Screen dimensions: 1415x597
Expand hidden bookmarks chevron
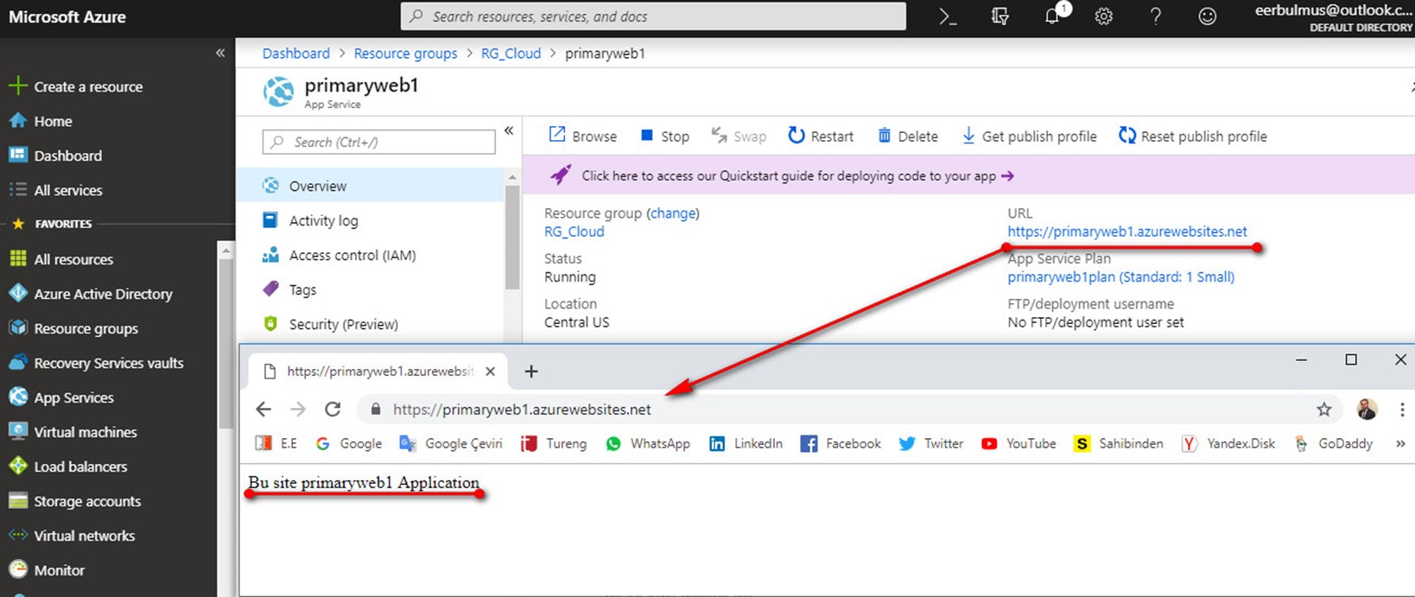[1400, 443]
